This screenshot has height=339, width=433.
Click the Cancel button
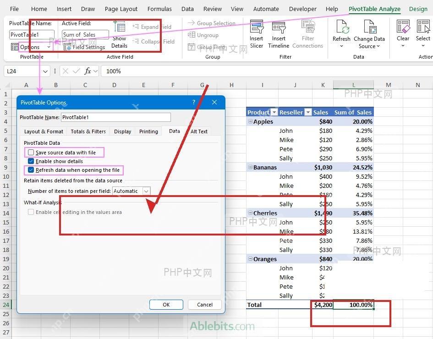point(205,305)
